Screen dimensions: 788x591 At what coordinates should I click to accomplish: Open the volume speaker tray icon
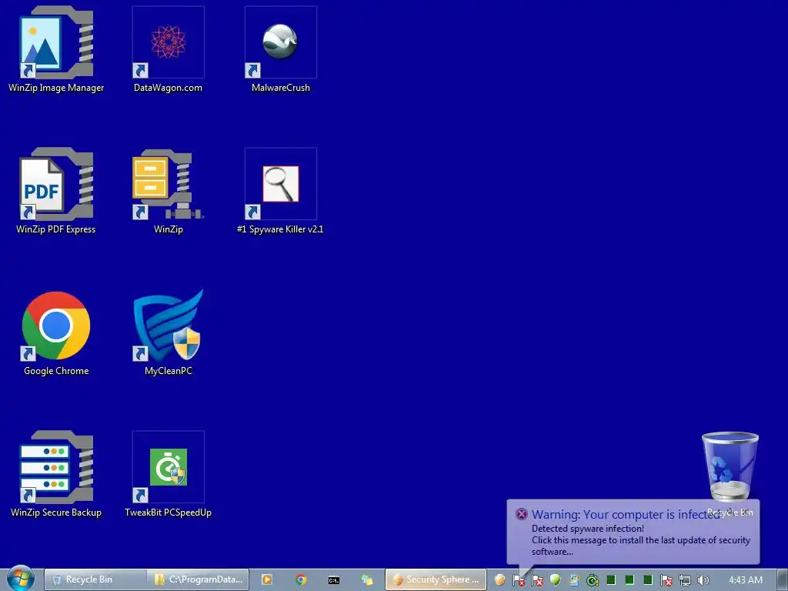[703, 580]
